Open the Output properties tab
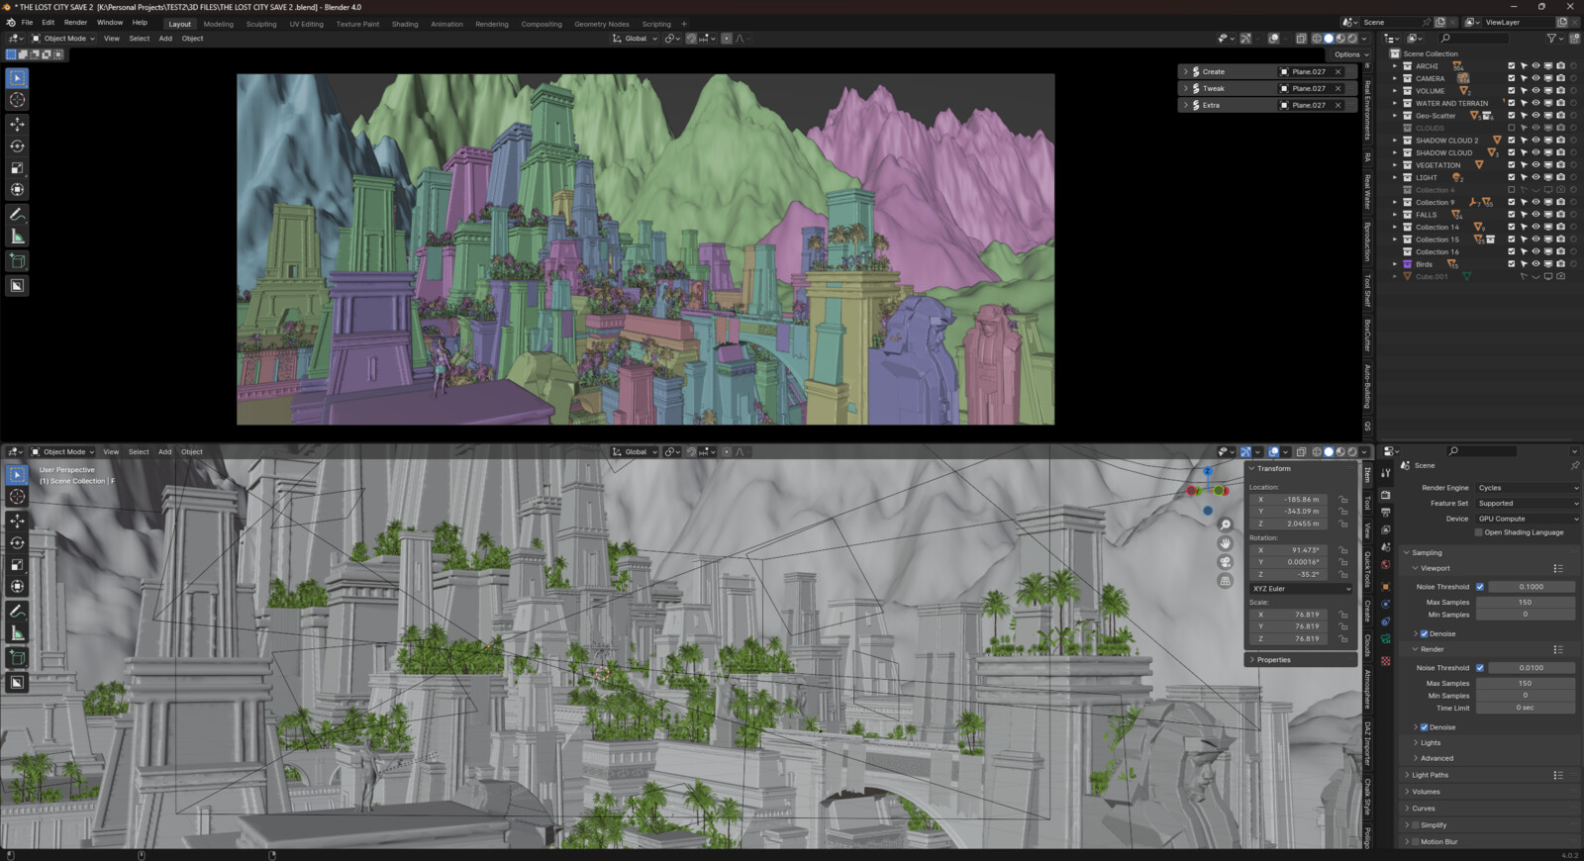This screenshot has height=861, width=1584. (1386, 512)
